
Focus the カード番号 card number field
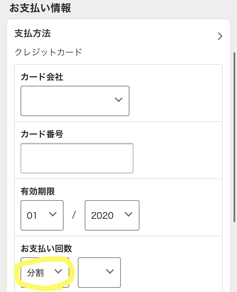click(77, 158)
